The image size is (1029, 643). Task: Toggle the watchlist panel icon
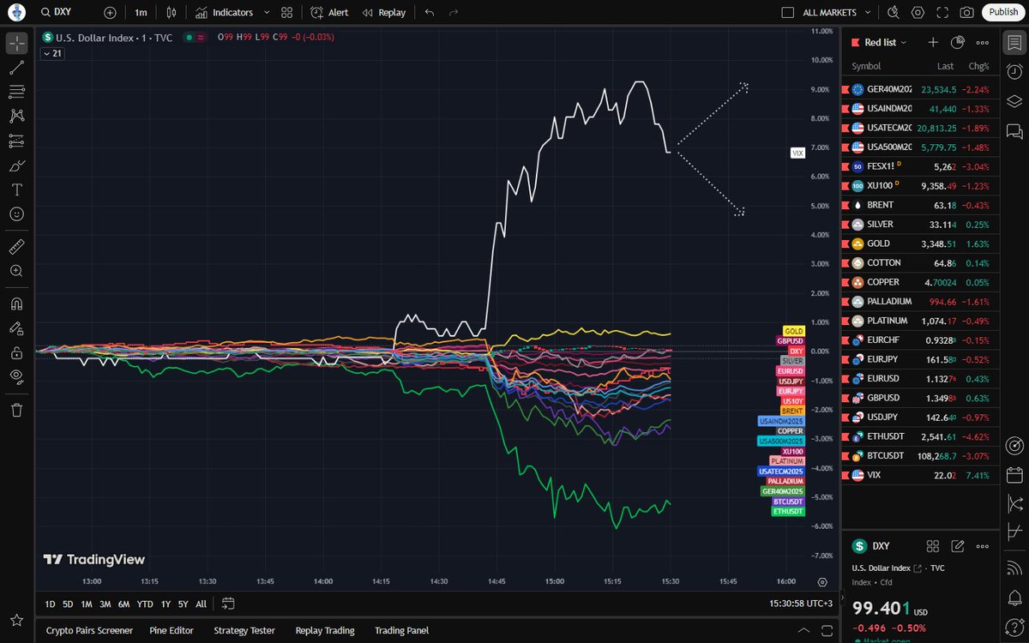click(1014, 42)
